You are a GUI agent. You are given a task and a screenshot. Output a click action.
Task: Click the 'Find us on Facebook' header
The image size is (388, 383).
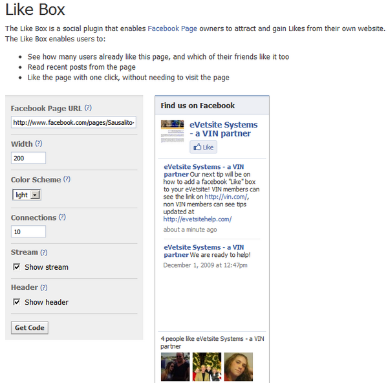click(x=198, y=105)
